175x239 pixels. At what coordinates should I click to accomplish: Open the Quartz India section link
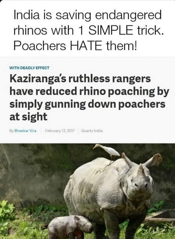[x=92, y=131]
